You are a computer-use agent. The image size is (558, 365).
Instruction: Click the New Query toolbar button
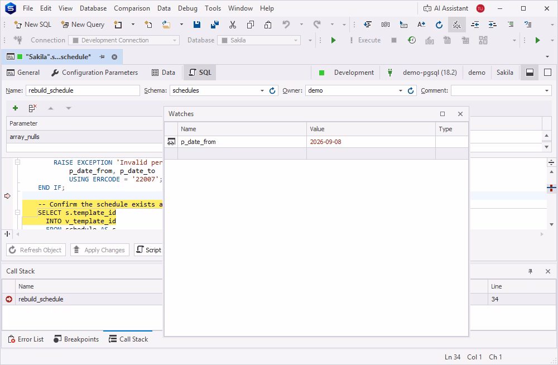point(83,25)
